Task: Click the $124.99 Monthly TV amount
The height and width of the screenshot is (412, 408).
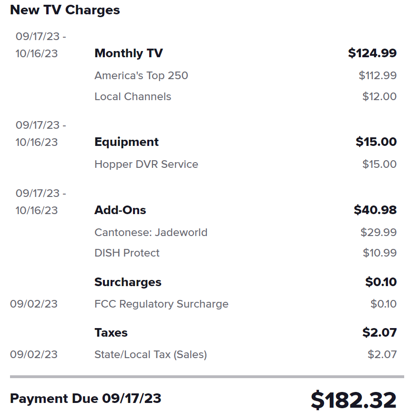Action: click(372, 53)
